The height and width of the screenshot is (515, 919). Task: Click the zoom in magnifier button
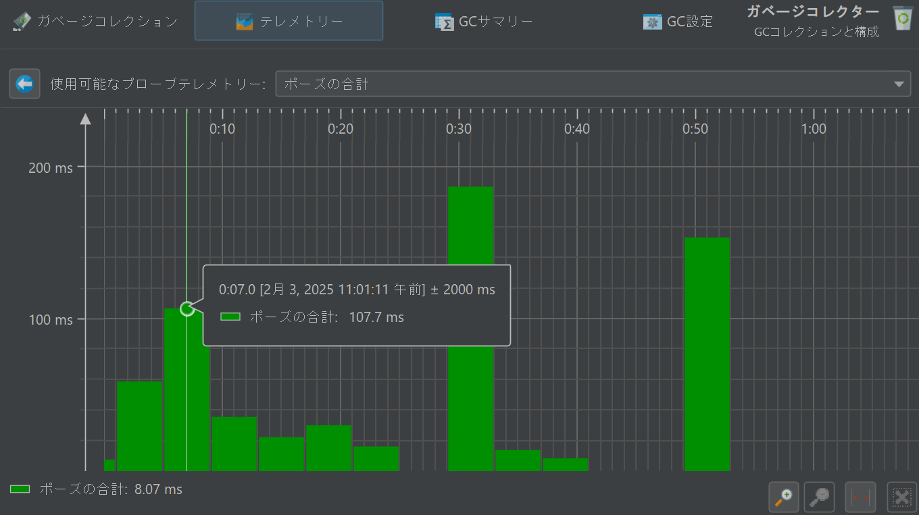tap(784, 497)
